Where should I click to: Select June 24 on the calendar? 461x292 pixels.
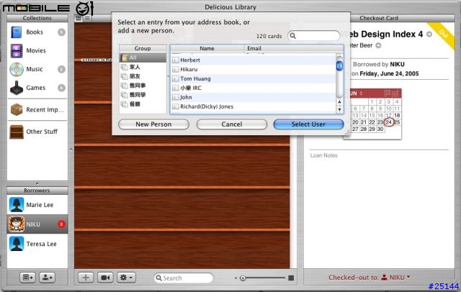[389, 122]
